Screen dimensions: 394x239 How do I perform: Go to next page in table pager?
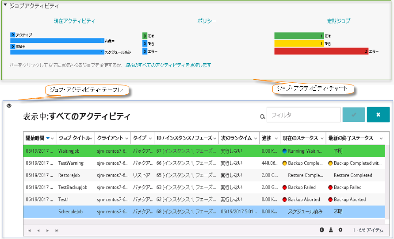point(47,231)
